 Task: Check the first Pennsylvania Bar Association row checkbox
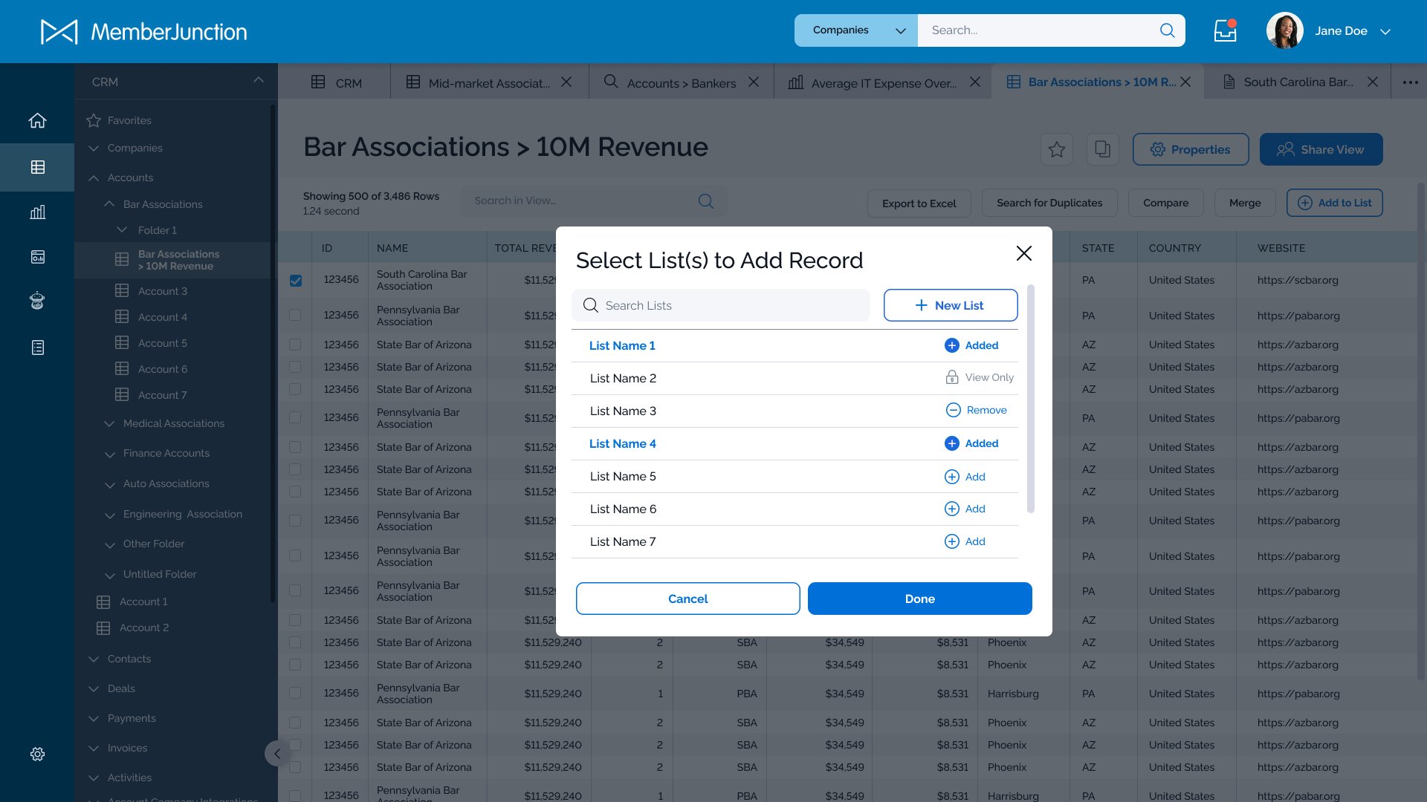pyautogui.click(x=296, y=315)
